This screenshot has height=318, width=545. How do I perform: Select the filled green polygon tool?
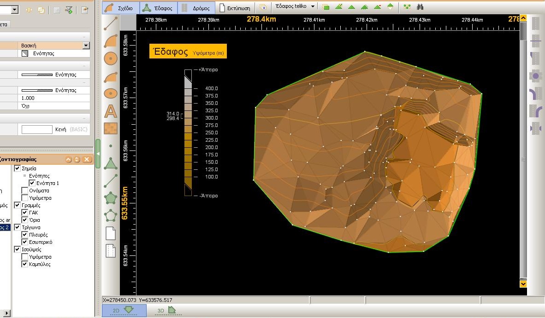tap(110, 198)
